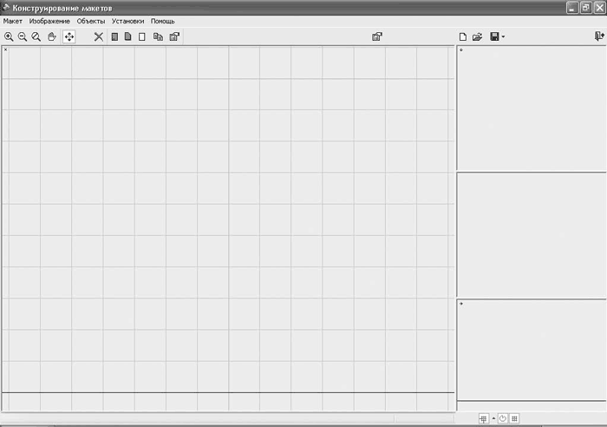Viewport: 607px width, 427px height.
Task: Select the zoom in magnifier tool
Action: (x=9, y=36)
